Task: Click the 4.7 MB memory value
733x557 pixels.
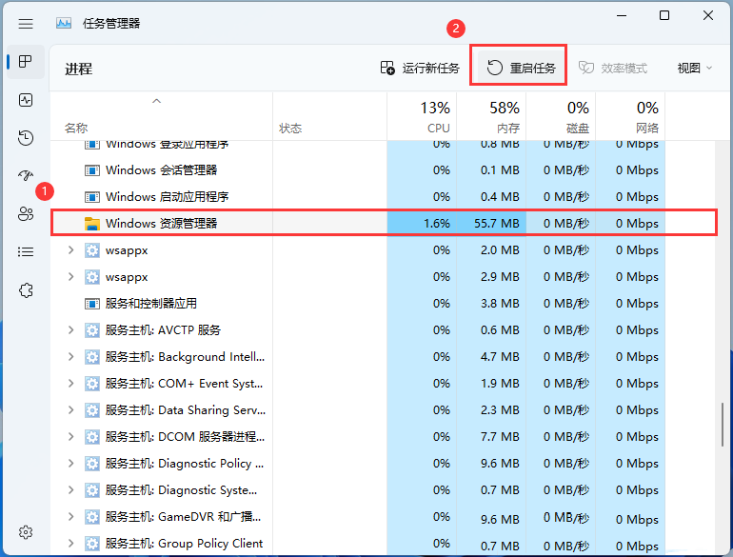Action: pos(500,357)
